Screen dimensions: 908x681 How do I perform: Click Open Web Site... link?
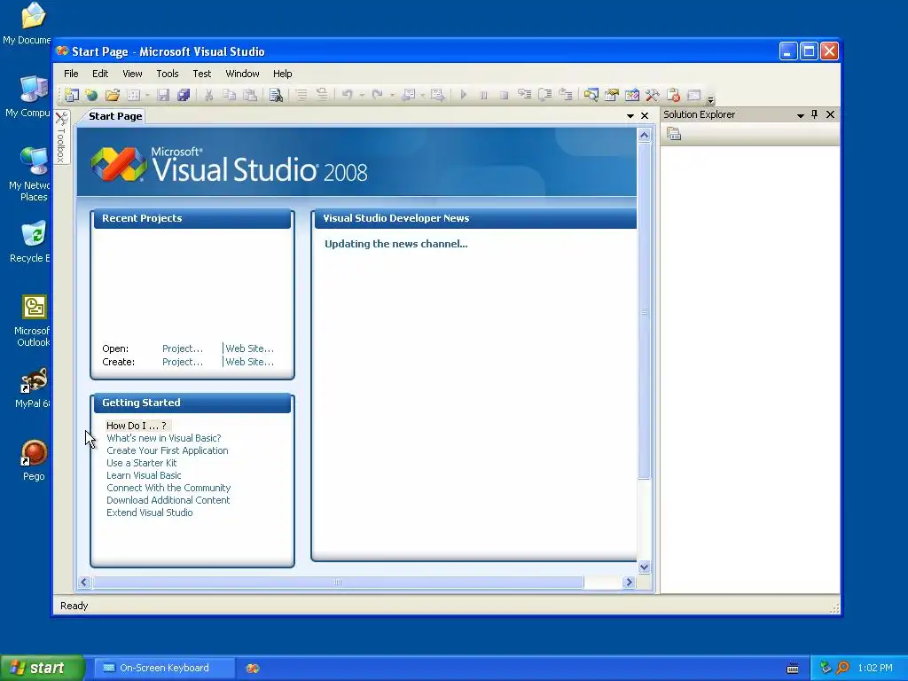pyautogui.click(x=249, y=348)
